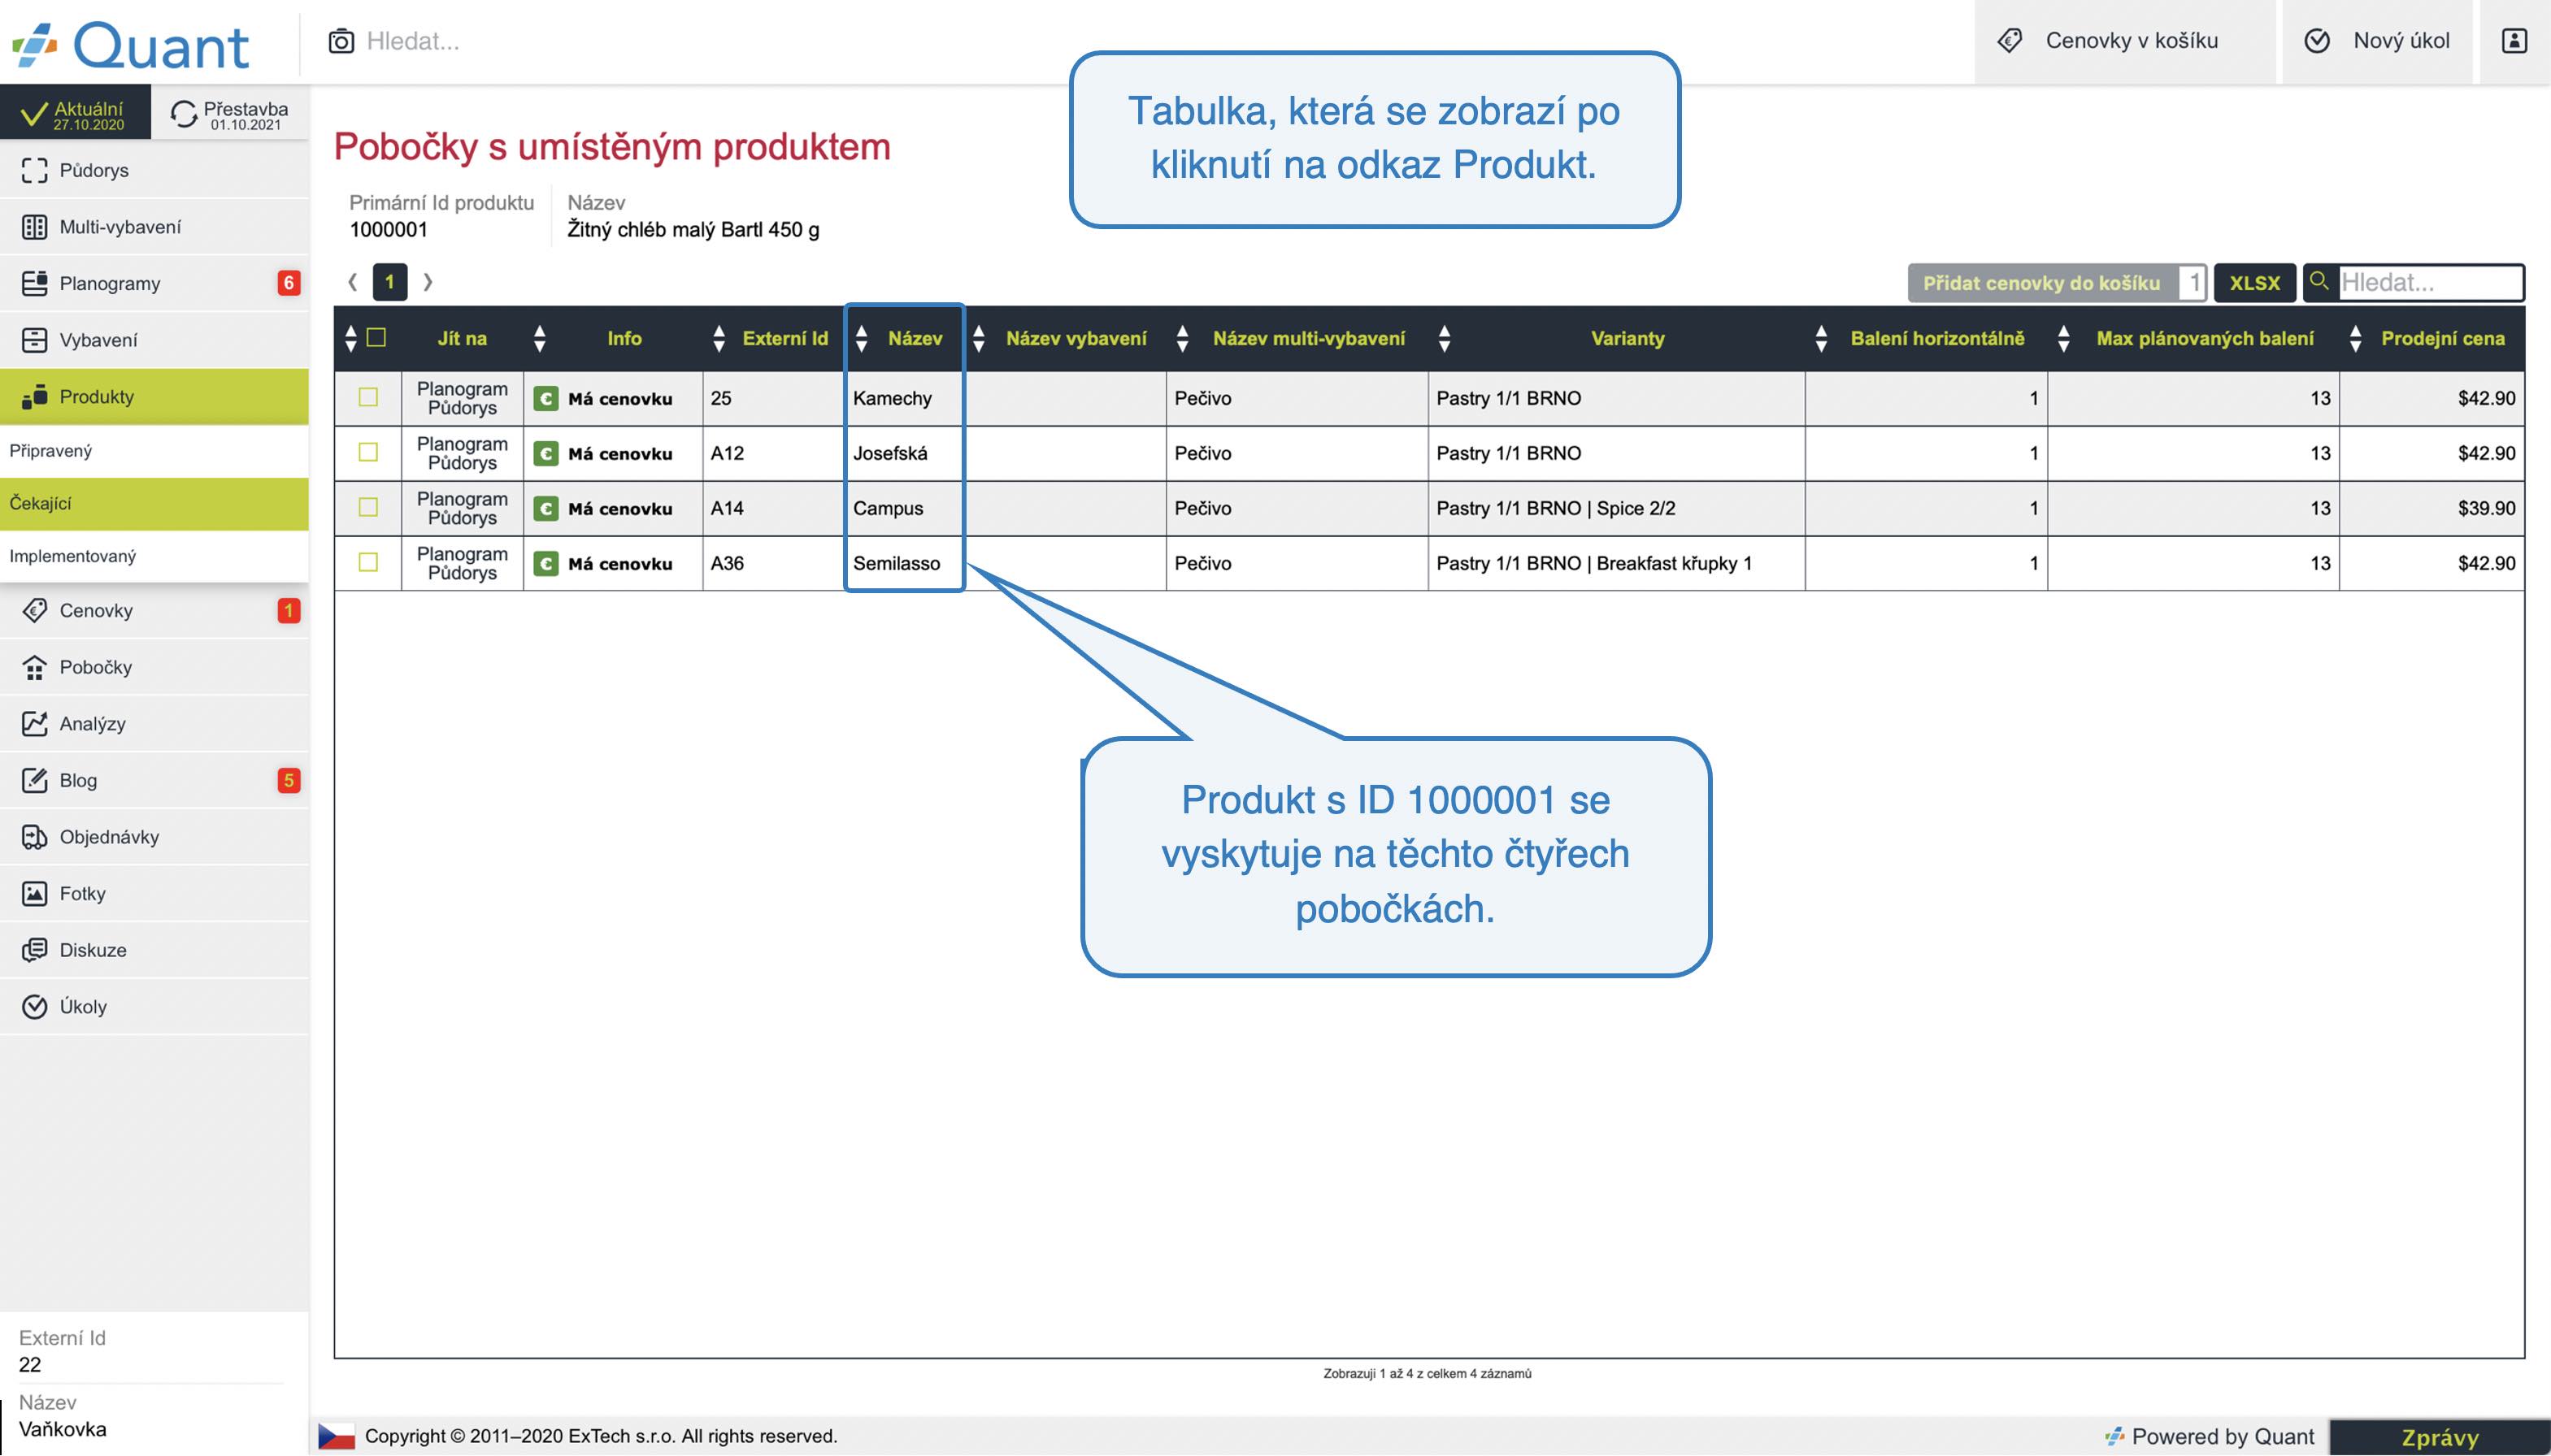2551x1456 pixels.
Task: Sort the table by Název vybavení
Action: click(1066, 338)
